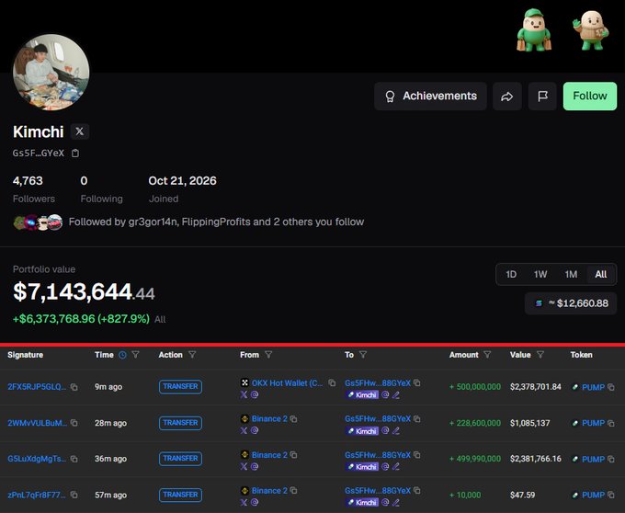Copy the OKX Hot Wallet address
The height and width of the screenshot is (513, 625).
[x=332, y=382]
